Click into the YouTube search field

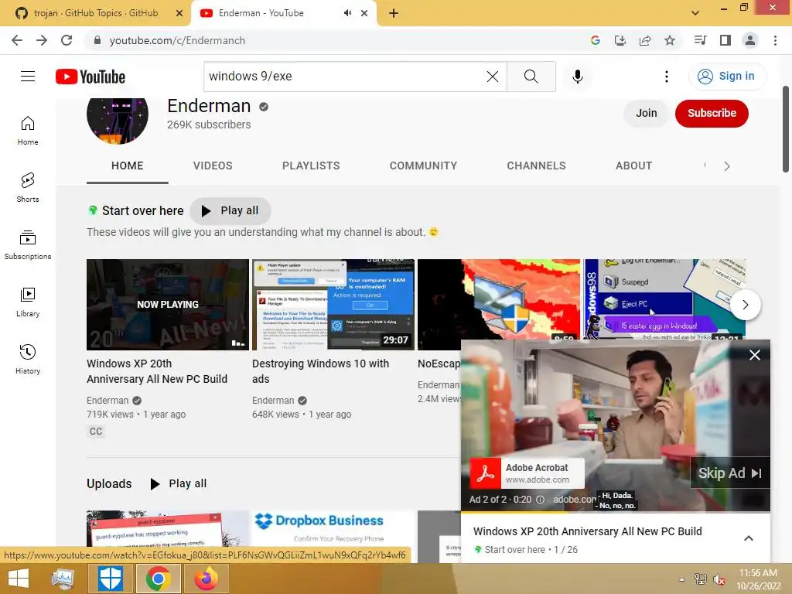coord(343,77)
